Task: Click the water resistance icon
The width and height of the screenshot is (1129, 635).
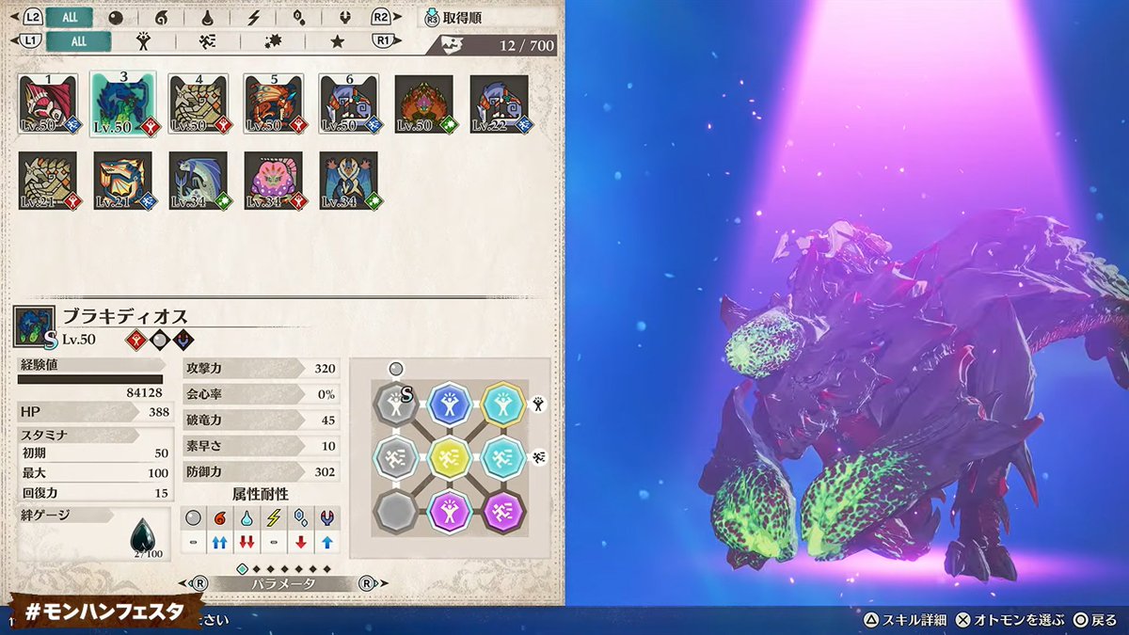Action: click(x=246, y=518)
